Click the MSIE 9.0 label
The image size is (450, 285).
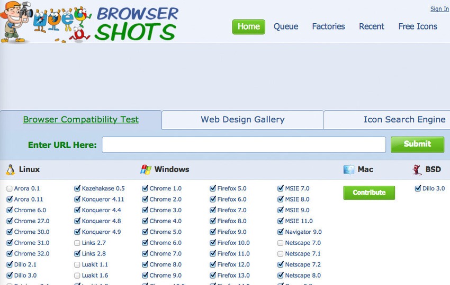(297, 210)
